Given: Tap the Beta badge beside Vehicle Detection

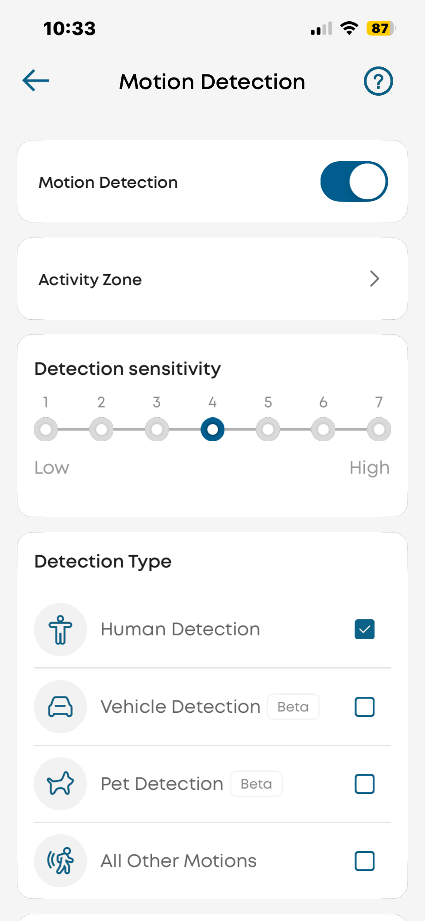Looking at the screenshot, I should tap(293, 707).
